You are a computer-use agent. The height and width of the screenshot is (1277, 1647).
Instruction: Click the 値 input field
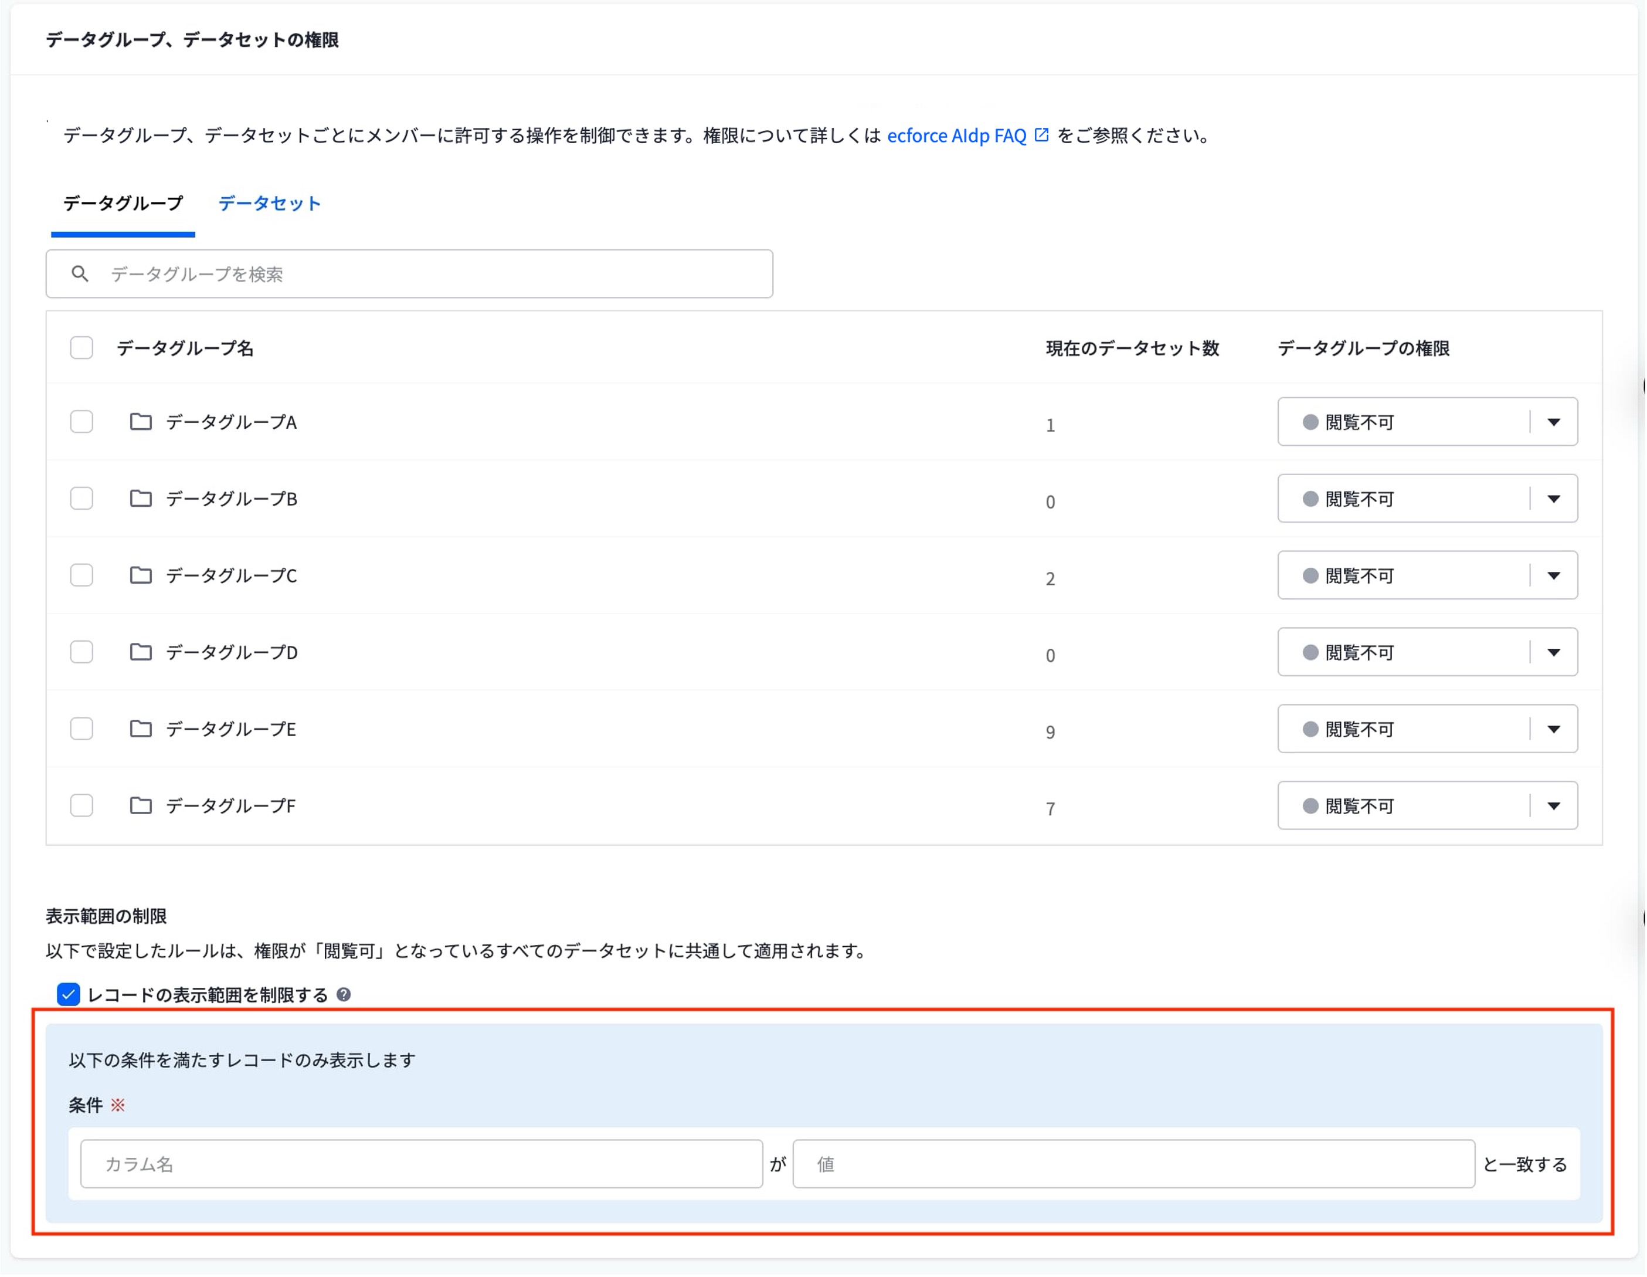[x=1133, y=1164]
